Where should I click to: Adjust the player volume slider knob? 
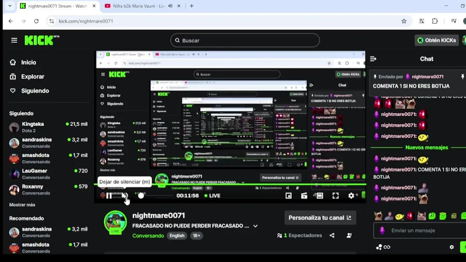141,196
